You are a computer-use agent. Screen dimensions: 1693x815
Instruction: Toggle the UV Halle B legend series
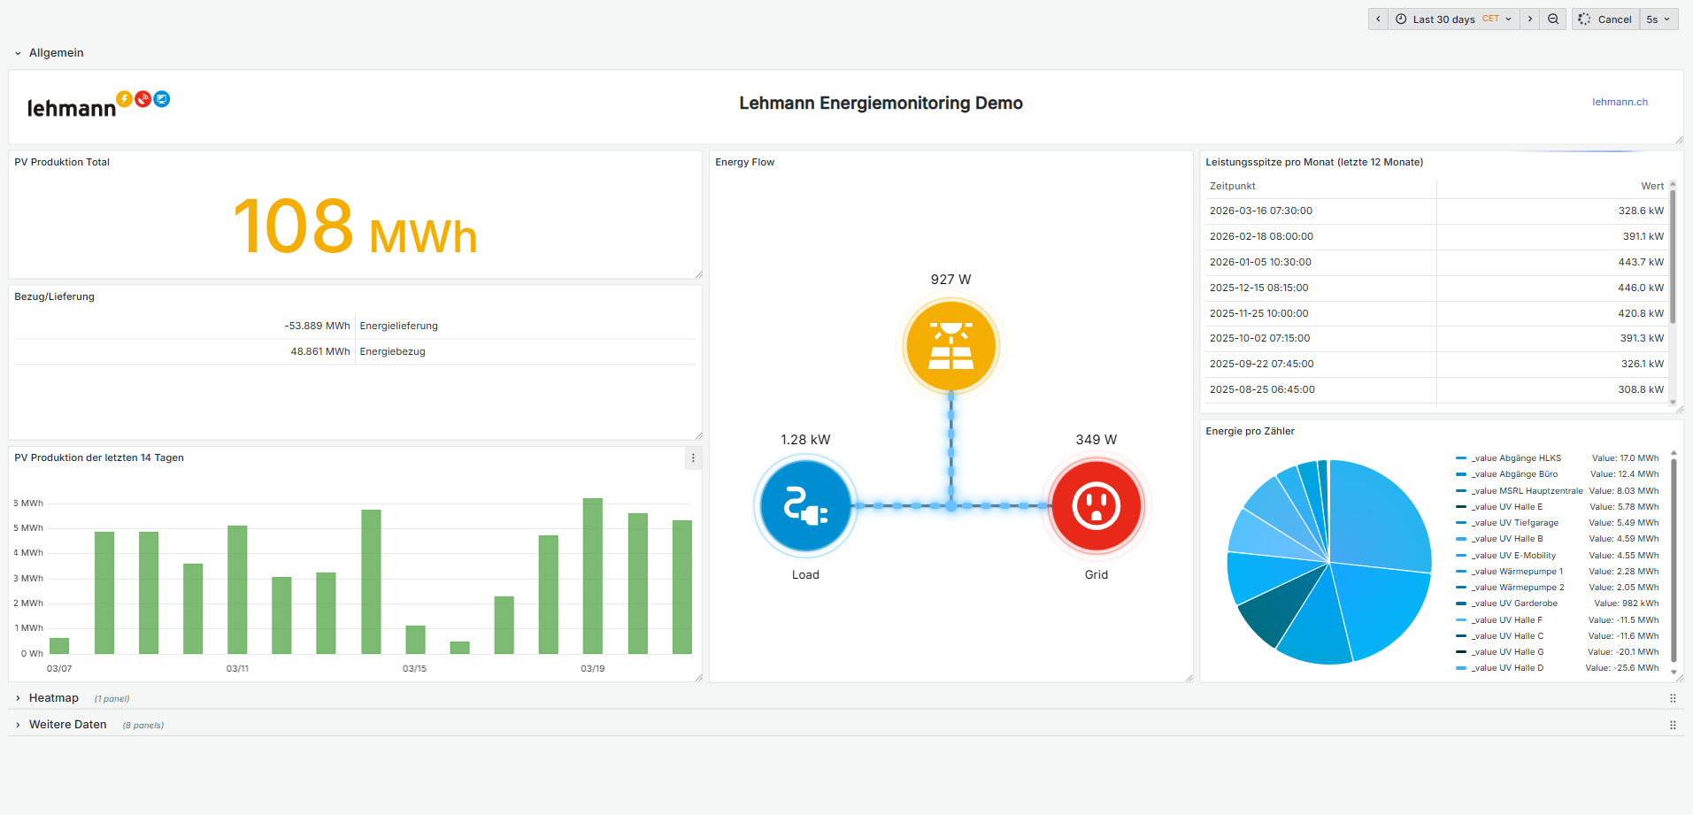(1506, 539)
